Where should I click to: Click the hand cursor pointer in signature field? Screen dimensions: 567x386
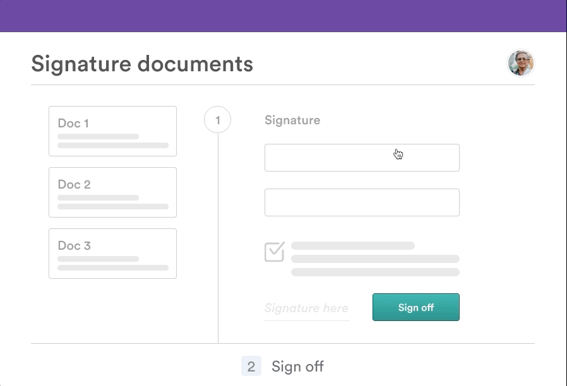398,153
